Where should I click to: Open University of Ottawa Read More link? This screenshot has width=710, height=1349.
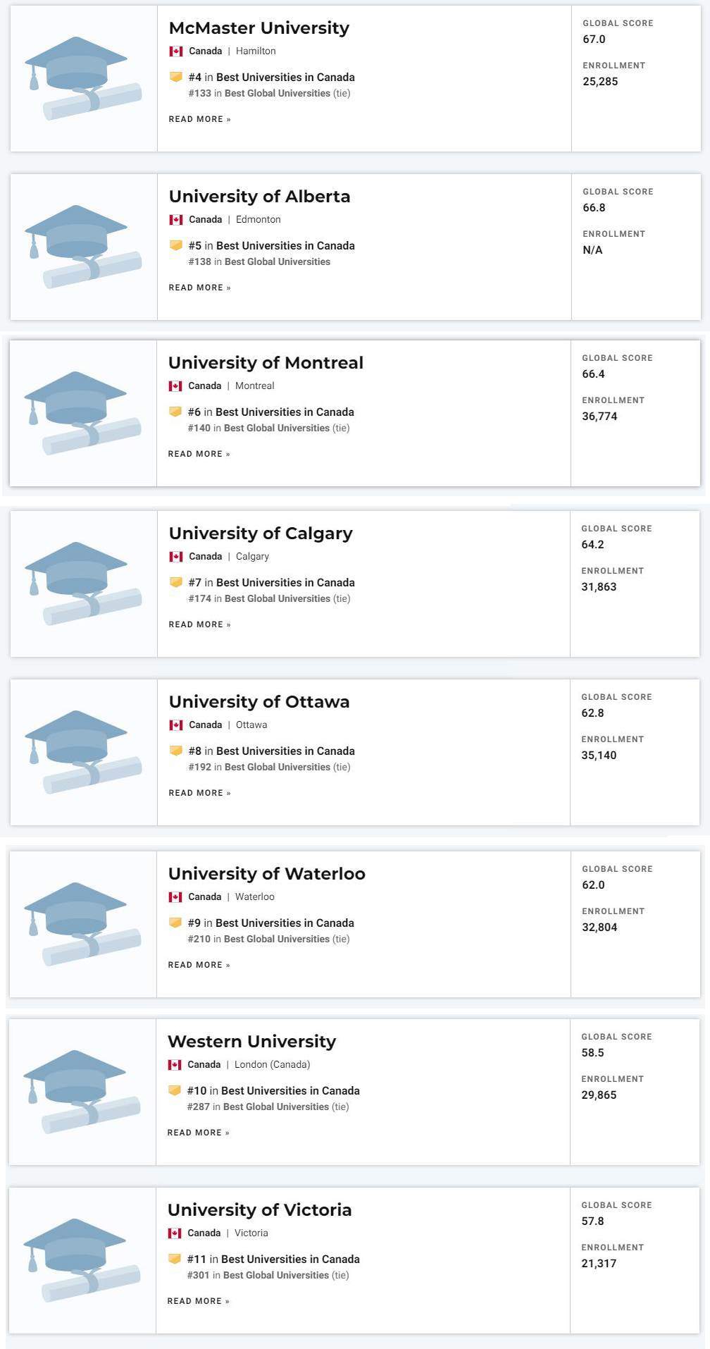pos(199,793)
